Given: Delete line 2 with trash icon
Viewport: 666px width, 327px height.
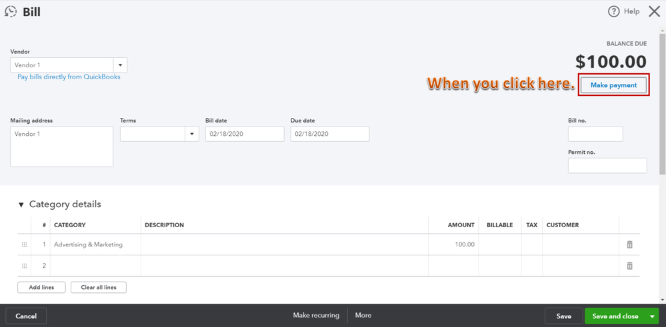Looking at the screenshot, I should tap(629, 266).
